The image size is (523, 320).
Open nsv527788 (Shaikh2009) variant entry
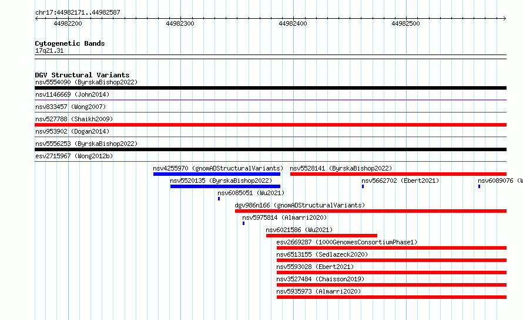click(74, 119)
